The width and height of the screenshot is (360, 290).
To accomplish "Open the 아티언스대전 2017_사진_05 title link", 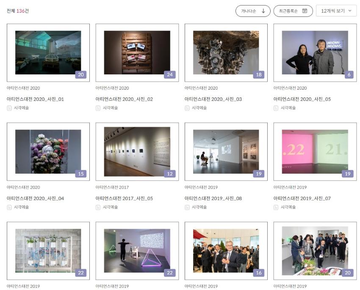I will 124,198.
